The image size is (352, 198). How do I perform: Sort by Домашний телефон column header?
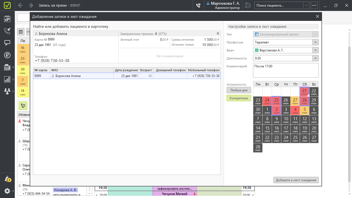(170, 70)
